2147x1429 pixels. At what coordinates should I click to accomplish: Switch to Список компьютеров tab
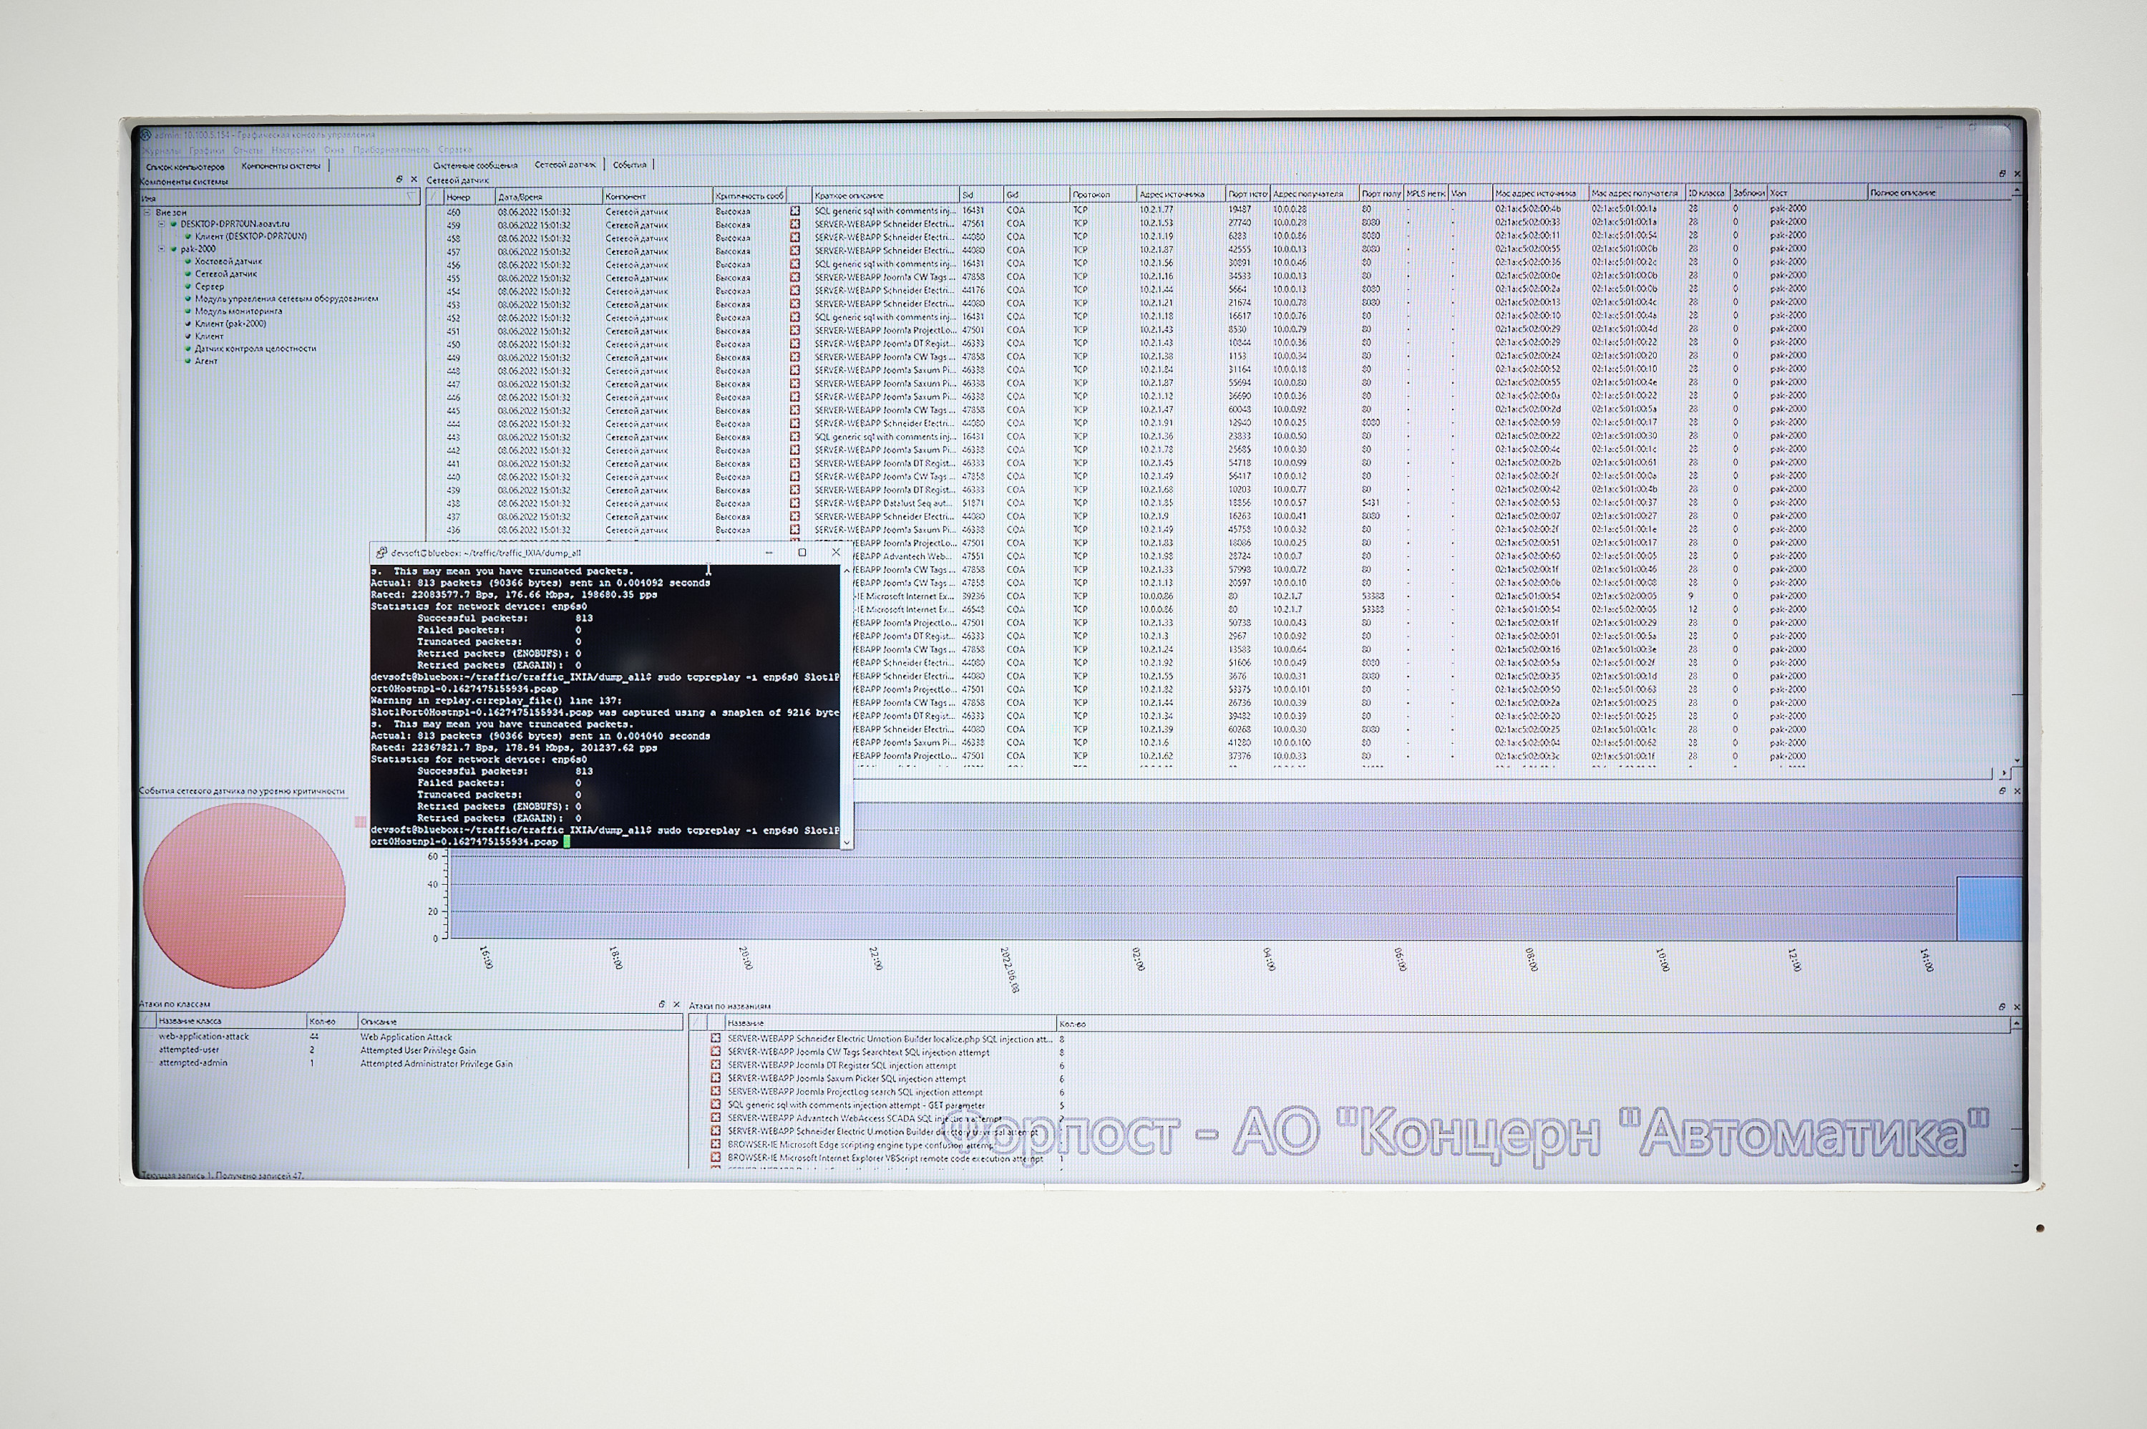(x=185, y=167)
